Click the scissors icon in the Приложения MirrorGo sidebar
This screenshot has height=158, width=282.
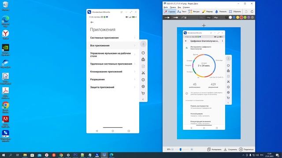pyautogui.click(x=143, y=73)
